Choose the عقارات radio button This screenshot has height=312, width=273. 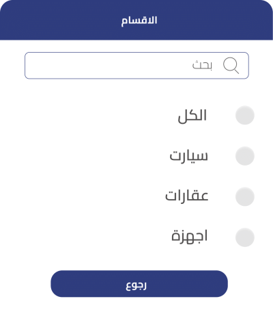(245, 196)
